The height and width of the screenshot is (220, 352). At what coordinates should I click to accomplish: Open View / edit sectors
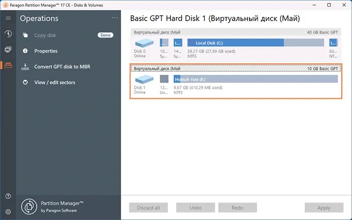(x=55, y=82)
